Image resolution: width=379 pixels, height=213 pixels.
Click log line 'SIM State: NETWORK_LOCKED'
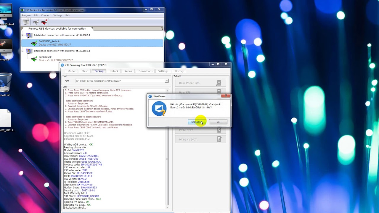pos(81,196)
